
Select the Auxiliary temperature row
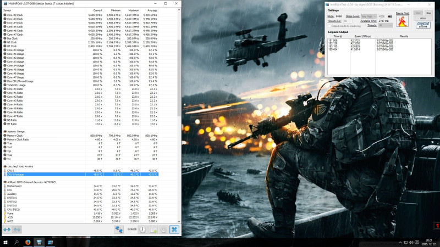click(x=80, y=194)
